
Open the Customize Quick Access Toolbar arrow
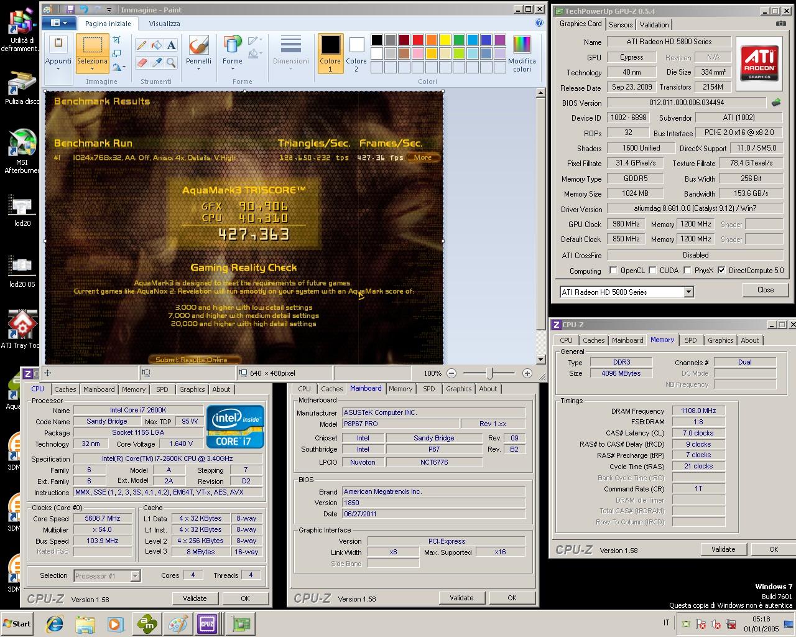(x=109, y=9)
